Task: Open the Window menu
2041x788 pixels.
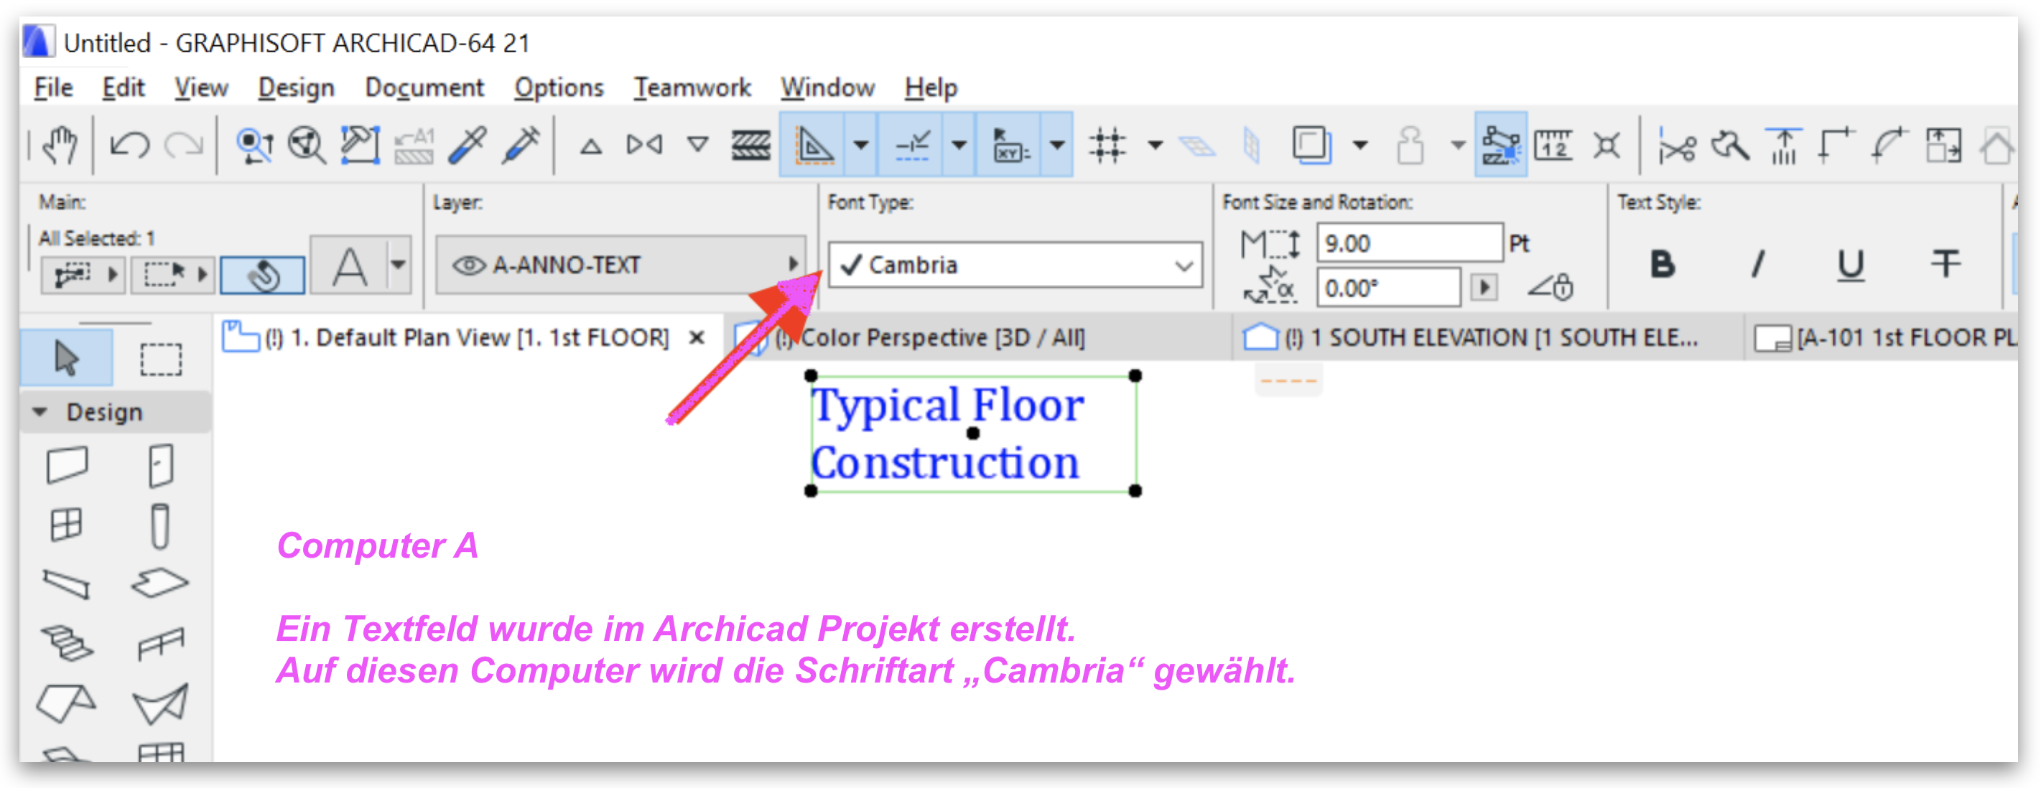Action: click(827, 87)
